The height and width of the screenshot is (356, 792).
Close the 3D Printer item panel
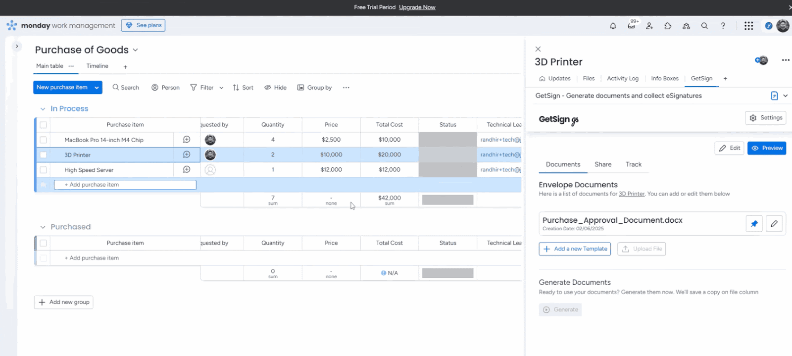tap(538, 49)
